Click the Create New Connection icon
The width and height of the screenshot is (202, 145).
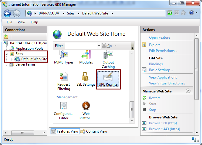coord(6,37)
